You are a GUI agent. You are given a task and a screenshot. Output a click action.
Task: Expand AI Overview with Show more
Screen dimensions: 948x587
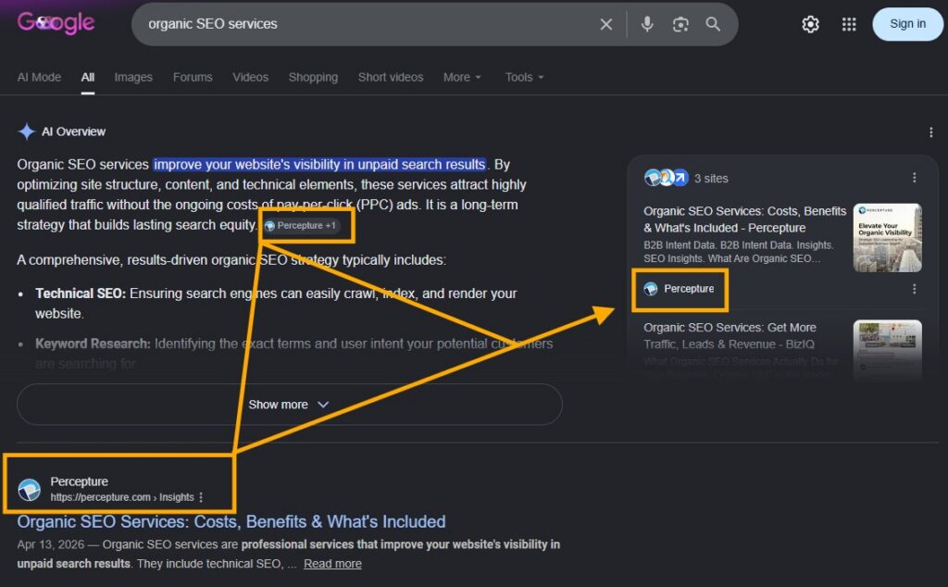(290, 405)
